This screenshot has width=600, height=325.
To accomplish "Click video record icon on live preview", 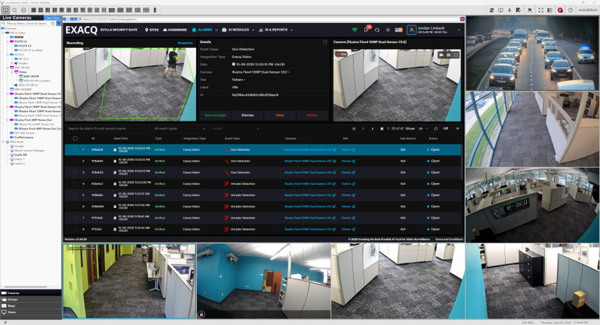I will pos(441,55).
